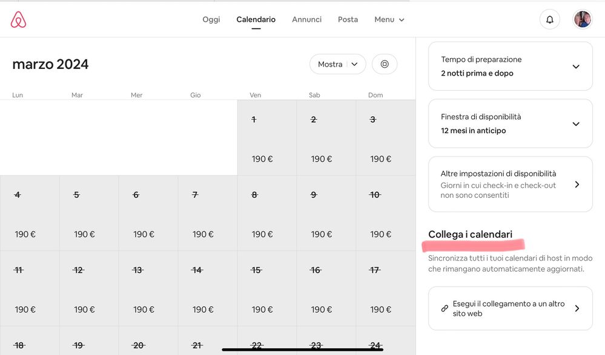
Task: Go to the Oggi tab
Action: pyautogui.click(x=211, y=19)
